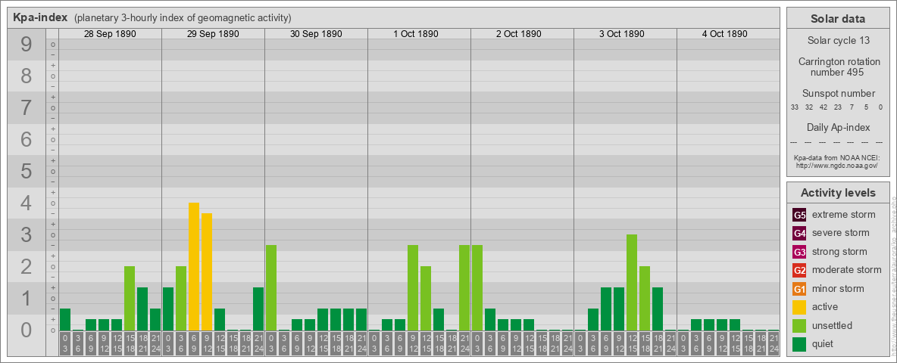Click the Kp scale number 4
The height and width of the screenshot is (363, 897).
(x=27, y=203)
